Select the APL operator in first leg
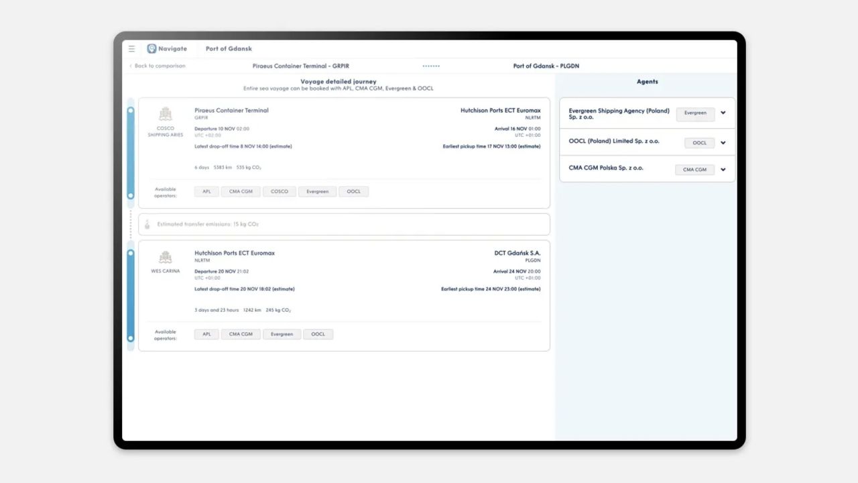The height and width of the screenshot is (483, 858). click(x=206, y=191)
